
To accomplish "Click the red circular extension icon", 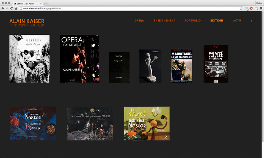I will pos(251,9).
